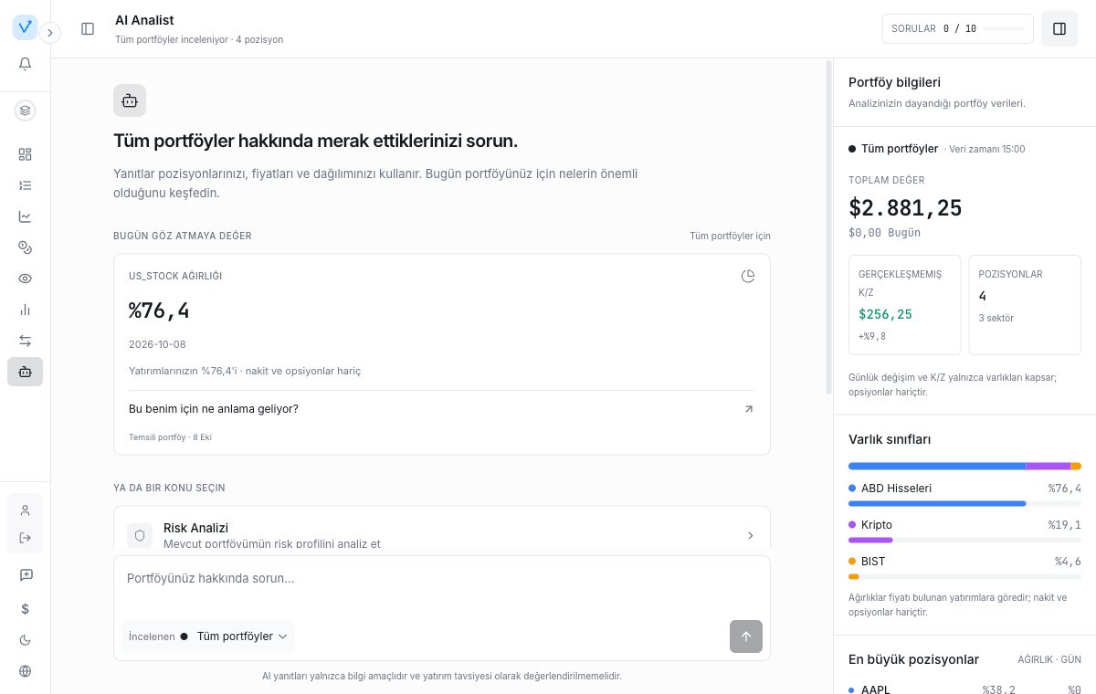Open the Tüm portföyler dropdown selector
This screenshot has height=694, width=1096.
[208, 636]
